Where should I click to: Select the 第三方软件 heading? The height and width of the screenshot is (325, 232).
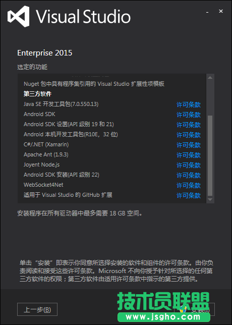point(37,94)
